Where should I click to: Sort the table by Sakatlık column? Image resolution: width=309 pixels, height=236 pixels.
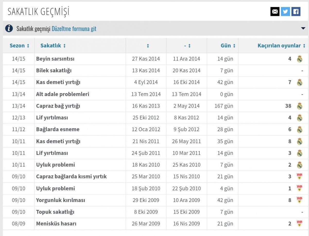pyautogui.click(x=53, y=46)
